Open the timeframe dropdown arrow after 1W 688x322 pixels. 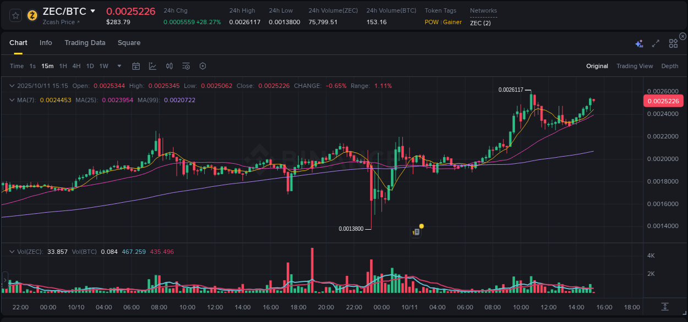[x=118, y=66]
